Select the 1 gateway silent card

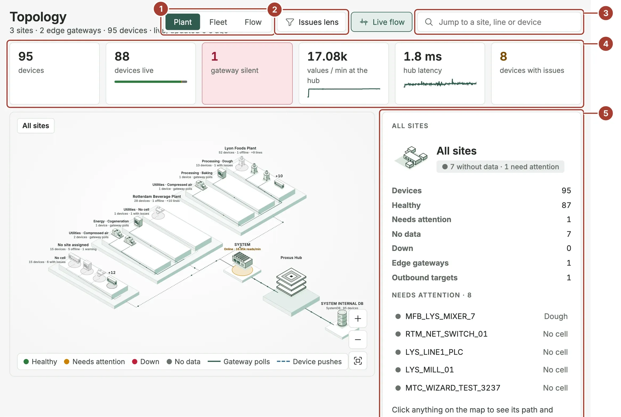(247, 73)
